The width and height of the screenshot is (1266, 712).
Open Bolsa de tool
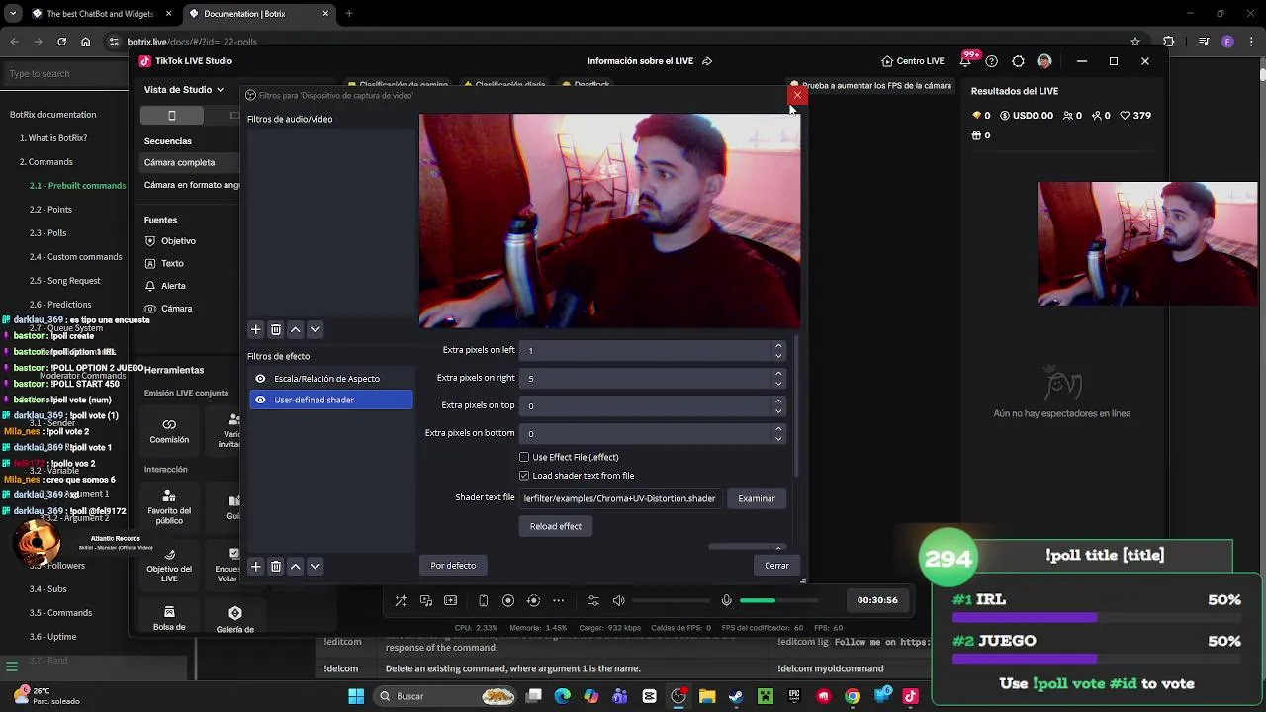point(169,619)
